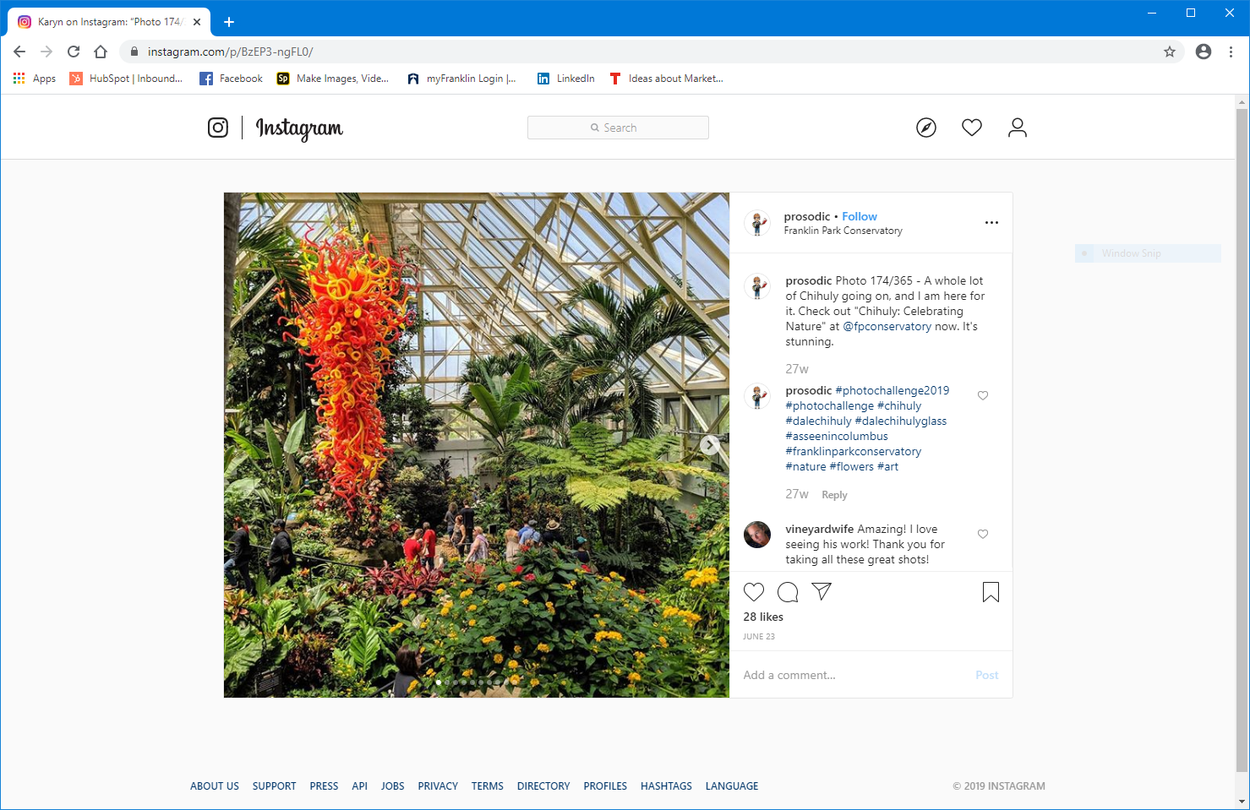Follow the prosodic account
Viewport: 1250px width, 810px height.
click(x=860, y=216)
